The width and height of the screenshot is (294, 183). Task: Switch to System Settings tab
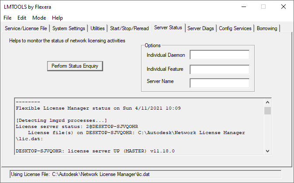pos(69,28)
